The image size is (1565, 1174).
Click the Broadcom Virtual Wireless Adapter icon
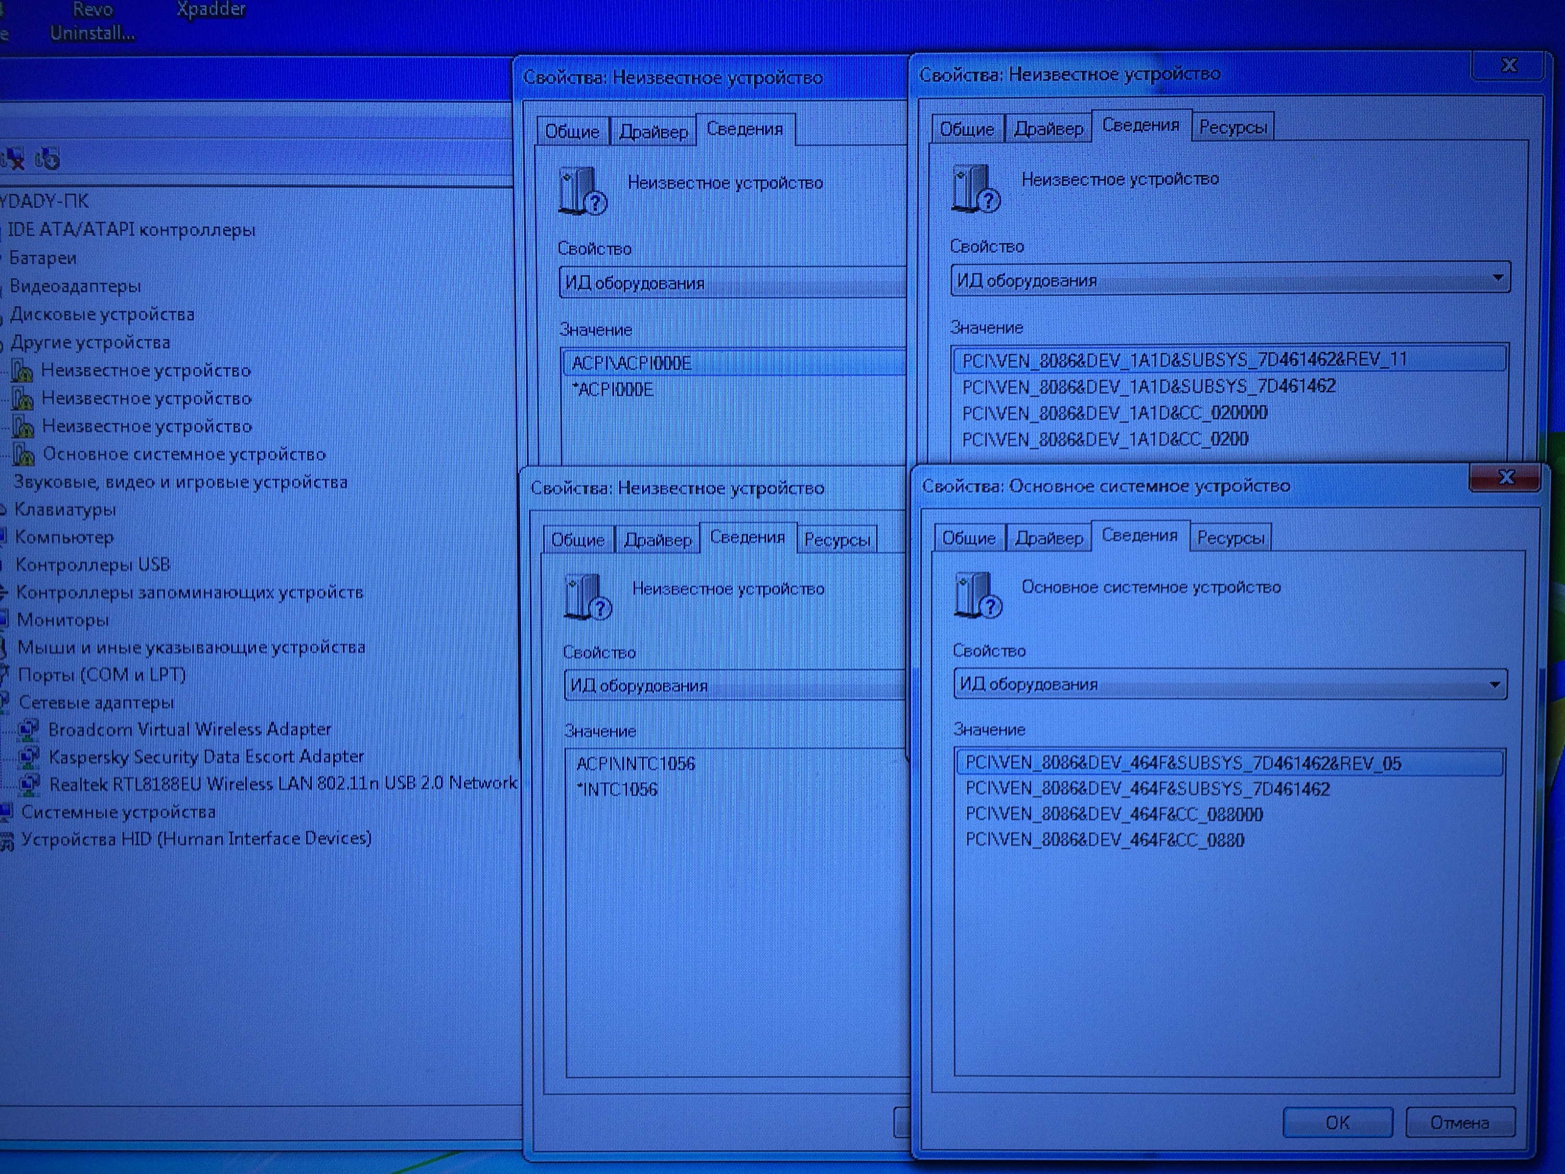pos(28,729)
